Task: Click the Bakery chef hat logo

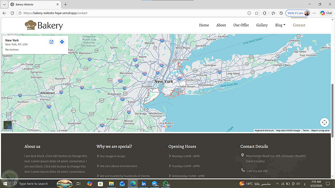Action: 30,25
